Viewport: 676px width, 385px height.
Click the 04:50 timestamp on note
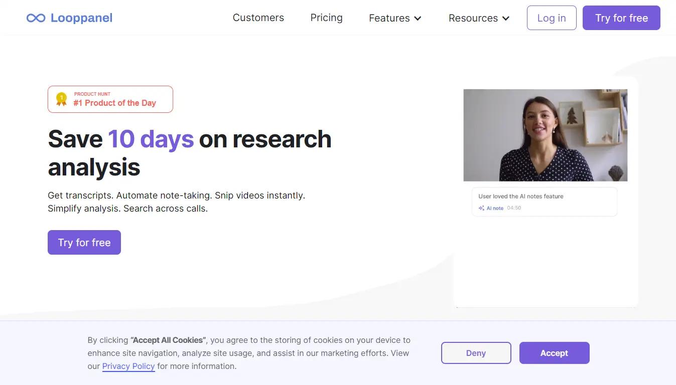click(x=514, y=208)
